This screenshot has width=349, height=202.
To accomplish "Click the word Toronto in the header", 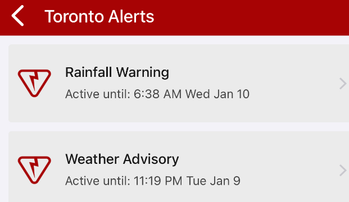I will point(75,16).
